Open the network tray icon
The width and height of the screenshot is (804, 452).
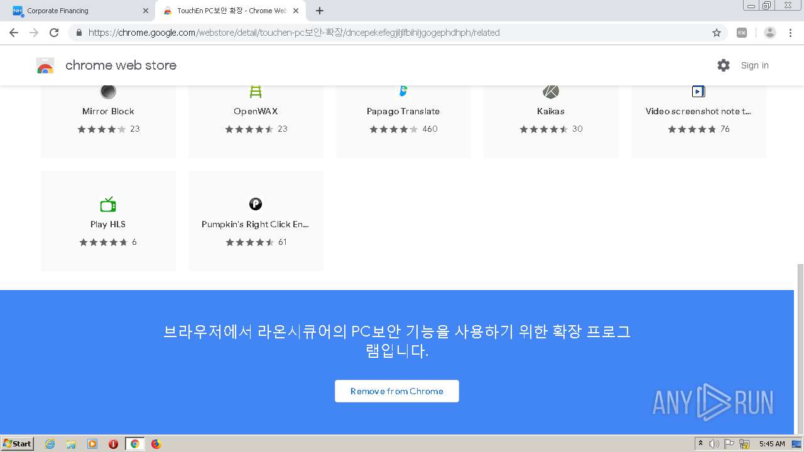[745, 444]
